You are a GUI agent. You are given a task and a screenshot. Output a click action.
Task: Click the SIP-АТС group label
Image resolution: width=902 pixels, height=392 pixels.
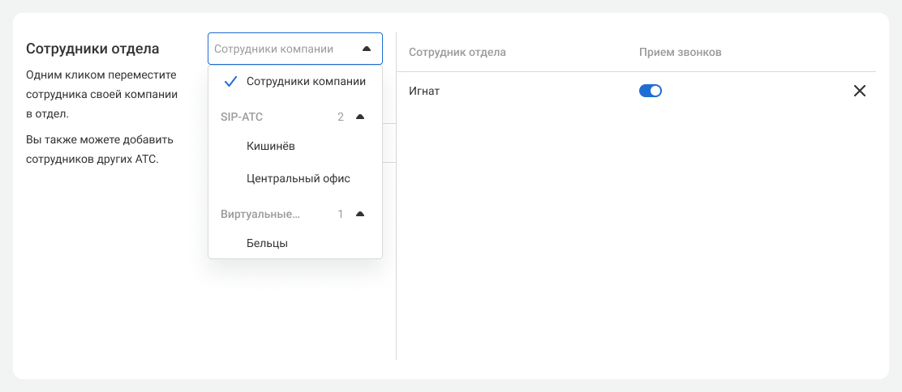click(x=242, y=117)
